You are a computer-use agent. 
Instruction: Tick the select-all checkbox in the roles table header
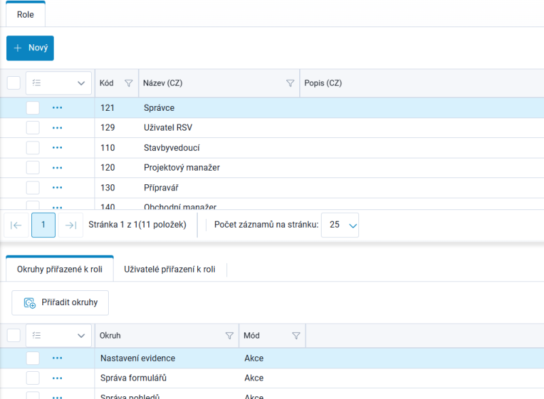(14, 83)
